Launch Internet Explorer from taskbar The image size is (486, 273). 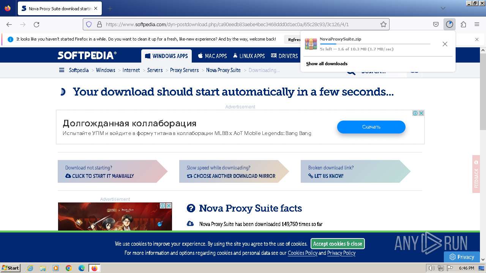coord(30,268)
